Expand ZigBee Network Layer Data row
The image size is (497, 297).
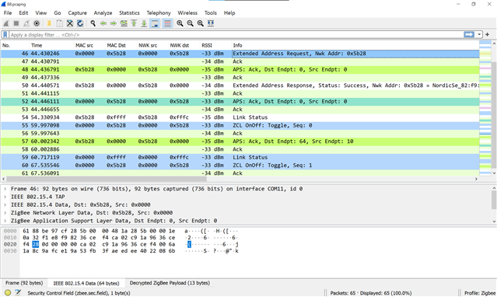tap(5, 213)
